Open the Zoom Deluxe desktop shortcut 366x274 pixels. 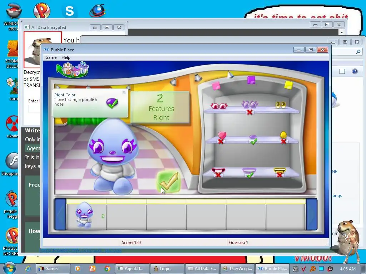[x=12, y=54]
